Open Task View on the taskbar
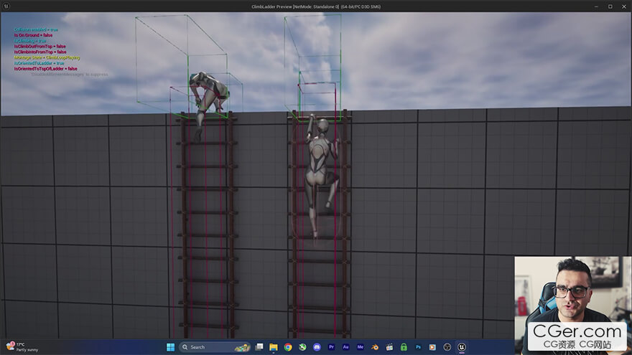The image size is (632, 355). (x=259, y=347)
